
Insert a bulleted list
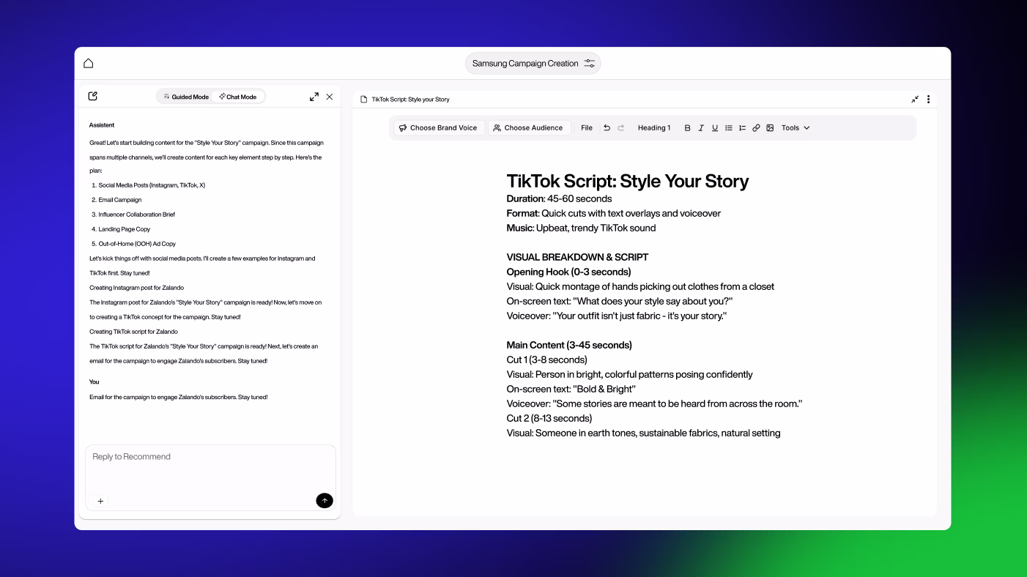(x=729, y=127)
